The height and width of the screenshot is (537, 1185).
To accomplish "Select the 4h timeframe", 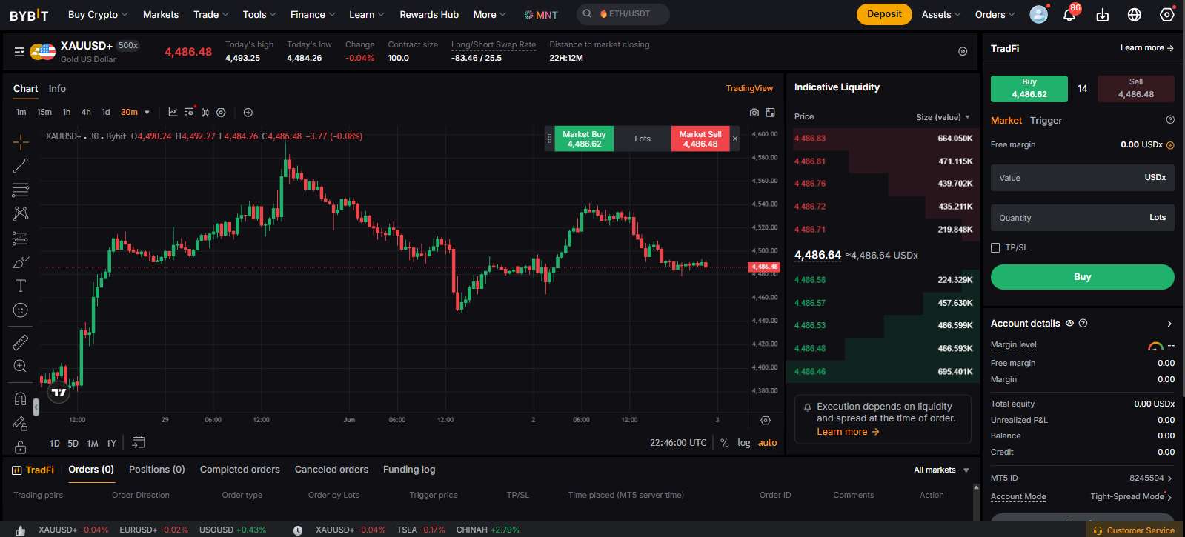I will [86, 113].
